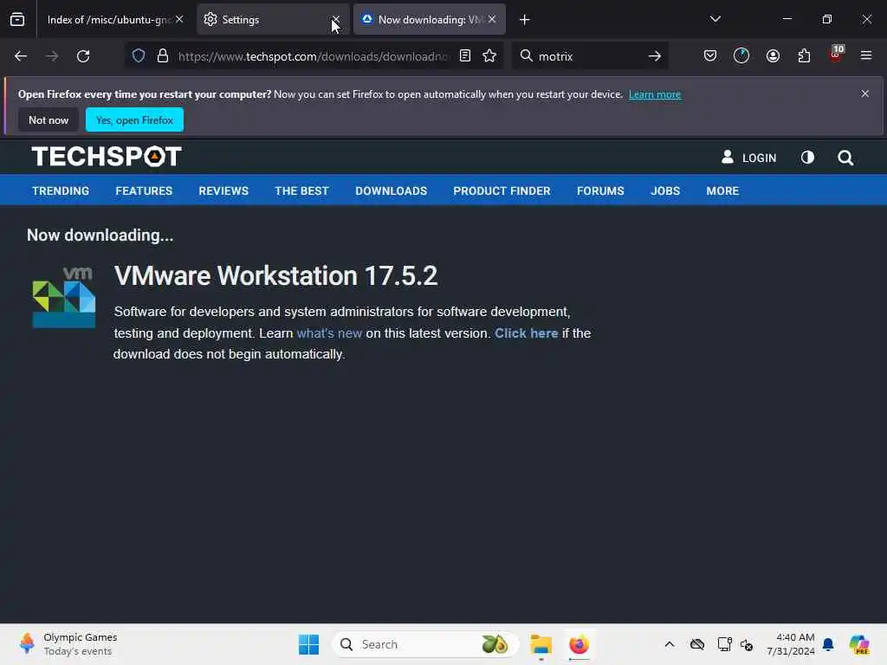Open the REVIEWS menu

pos(223,191)
